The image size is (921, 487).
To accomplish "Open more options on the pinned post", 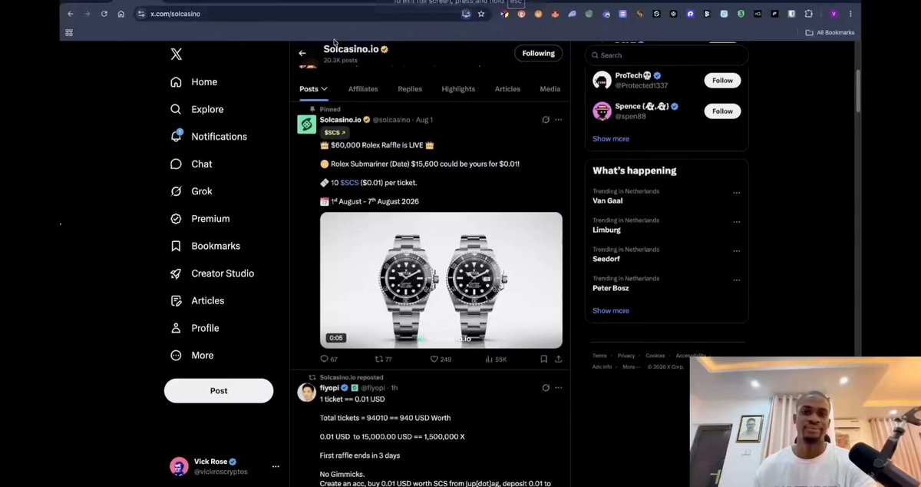I will pos(558,120).
